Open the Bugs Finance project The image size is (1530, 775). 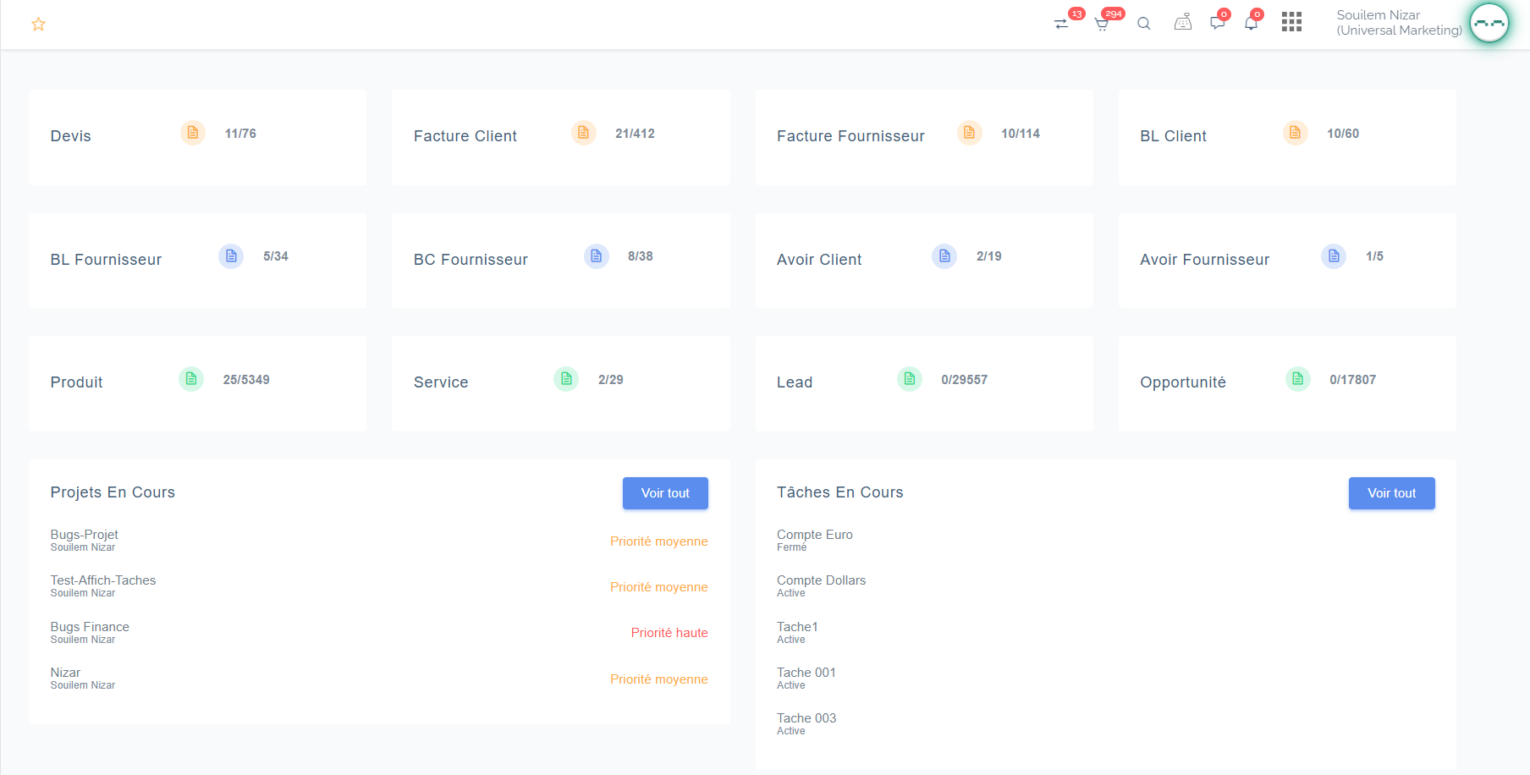[90, 627]
